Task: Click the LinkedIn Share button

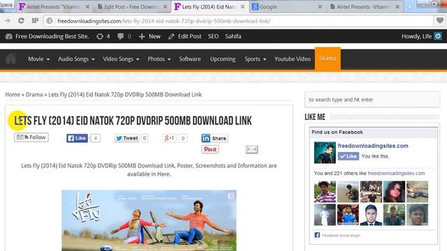Action: 214,138
